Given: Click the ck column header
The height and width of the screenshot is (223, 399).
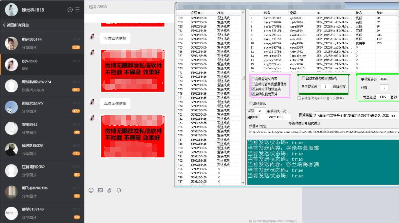Looking at the screenshot, I should (x=318, y=13).
